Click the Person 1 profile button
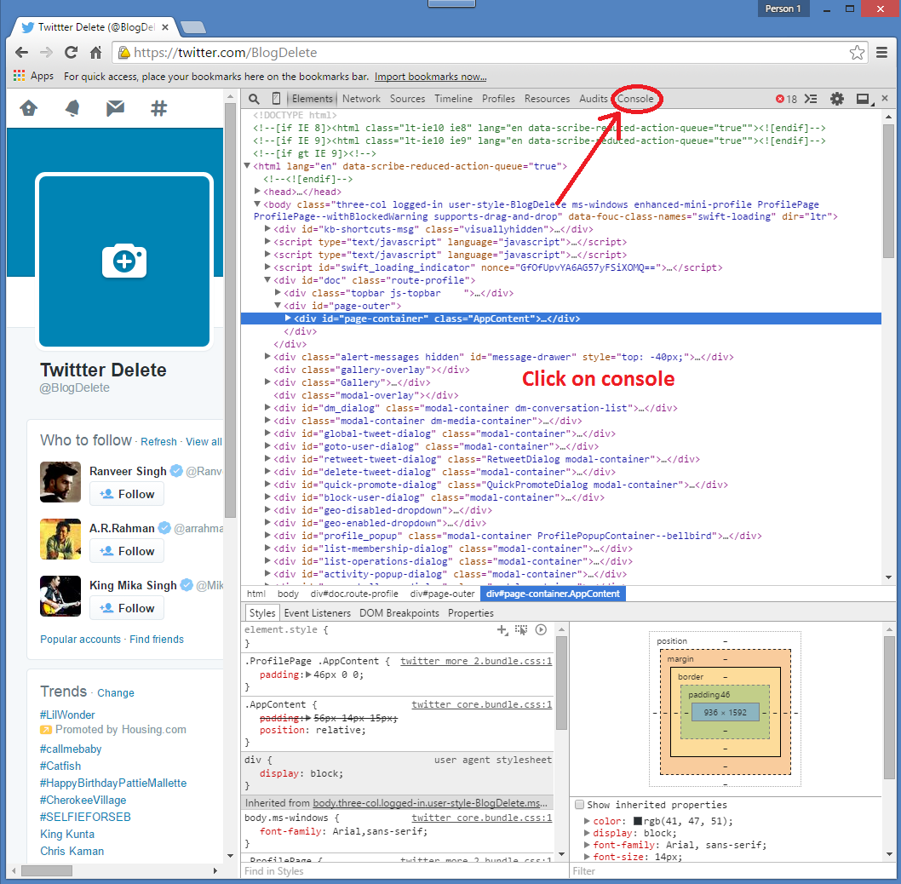This screenshot has width=901, height=884. click(x=783, y=9)
